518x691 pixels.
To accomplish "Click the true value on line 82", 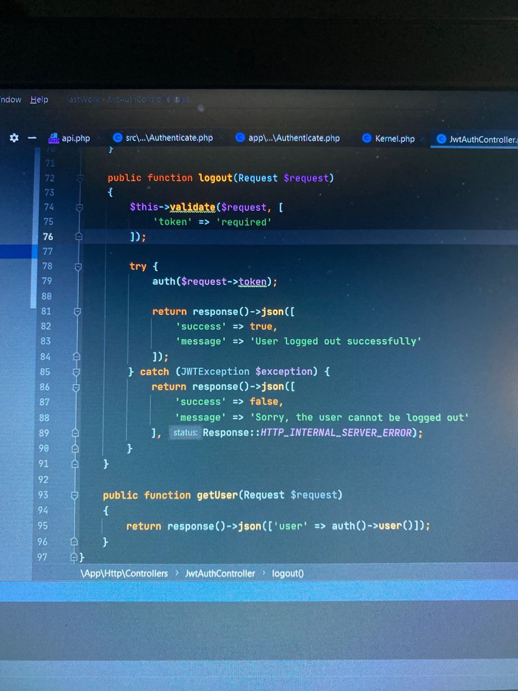I will tap(261, 326).
